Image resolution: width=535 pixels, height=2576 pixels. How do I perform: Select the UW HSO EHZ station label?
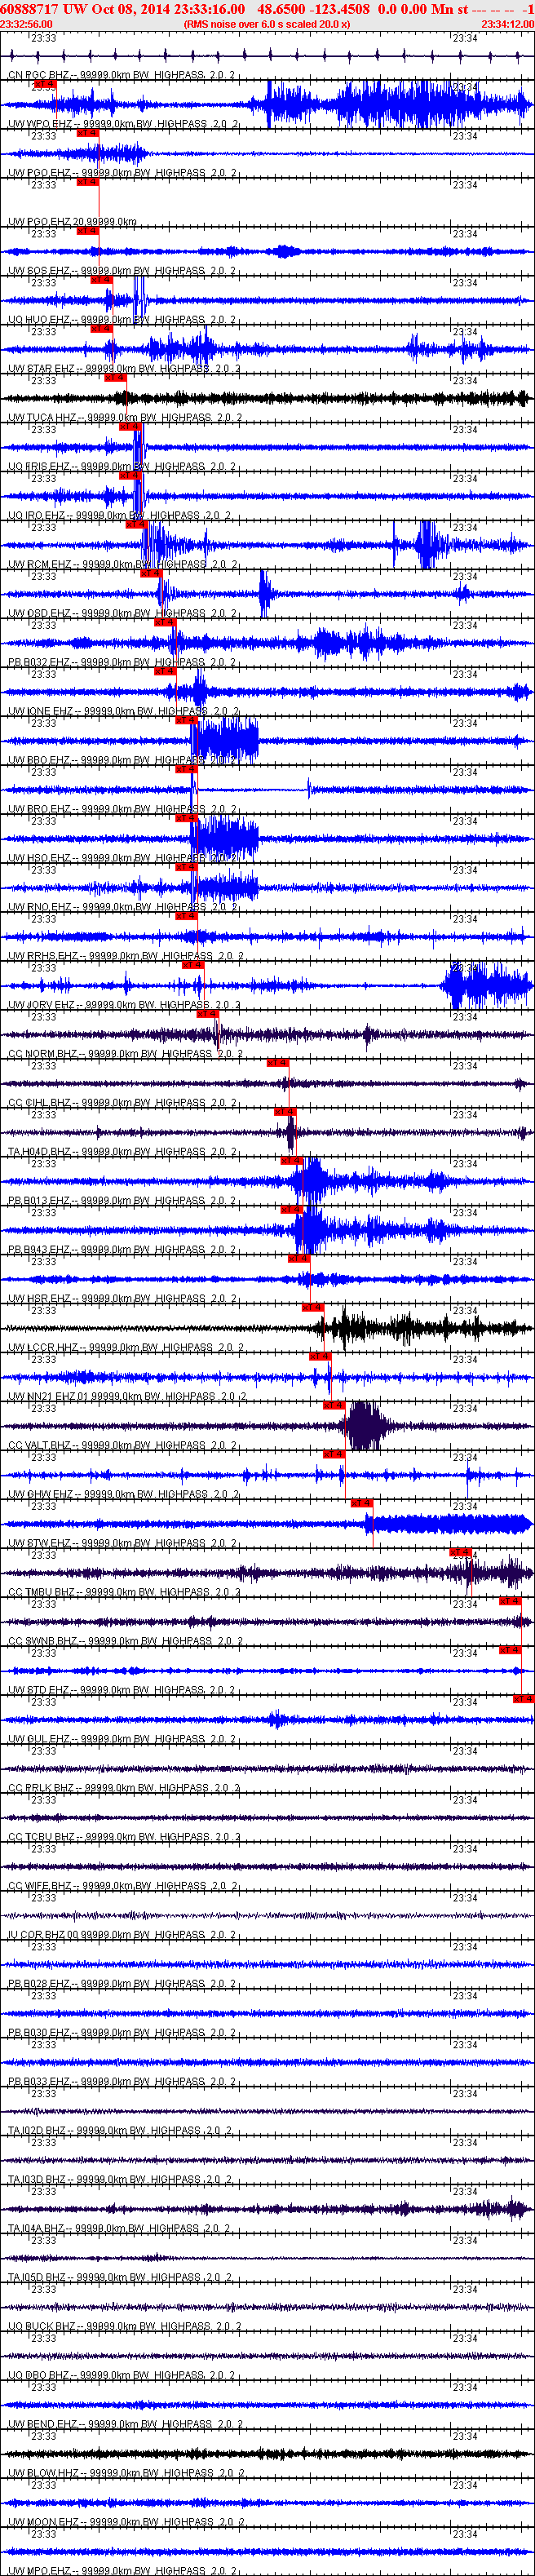122,859
